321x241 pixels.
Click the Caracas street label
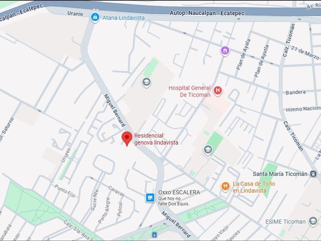116,191
